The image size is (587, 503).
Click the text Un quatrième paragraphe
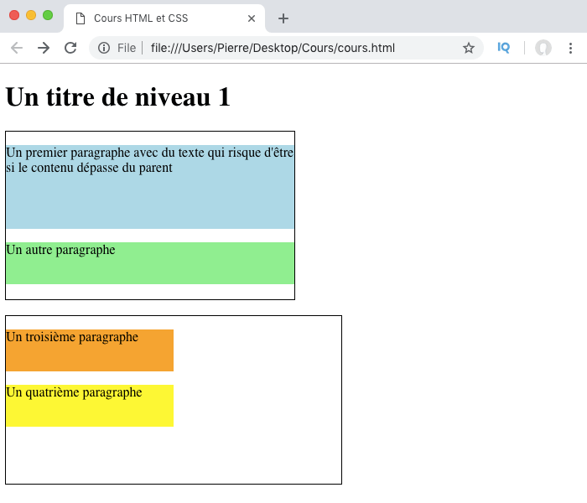tap(74, 392)
